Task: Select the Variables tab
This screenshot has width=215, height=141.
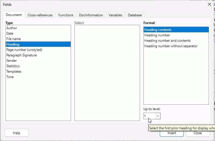Action: [115, 15]
